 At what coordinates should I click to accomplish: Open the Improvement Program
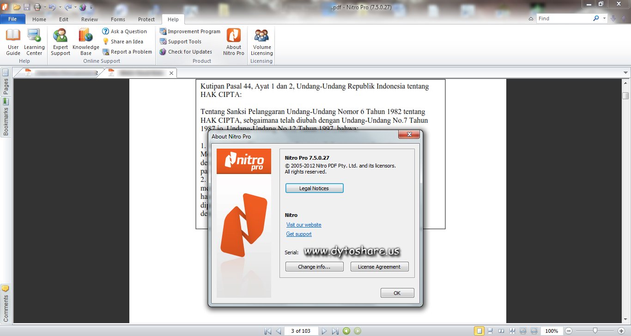tap(190, 31)
